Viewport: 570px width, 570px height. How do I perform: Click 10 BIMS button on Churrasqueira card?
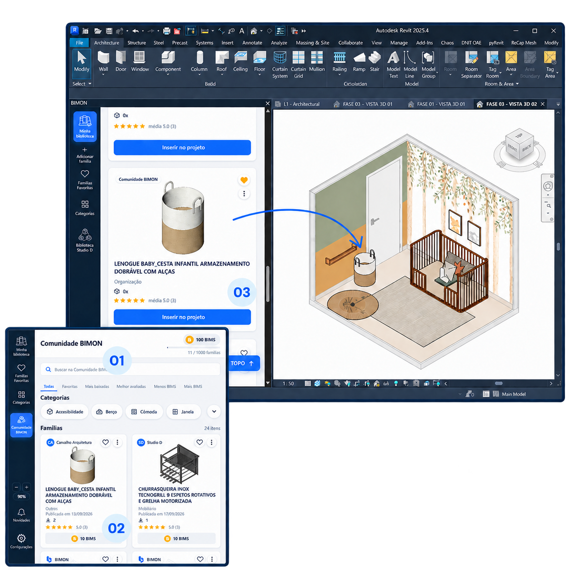(176, 539)
